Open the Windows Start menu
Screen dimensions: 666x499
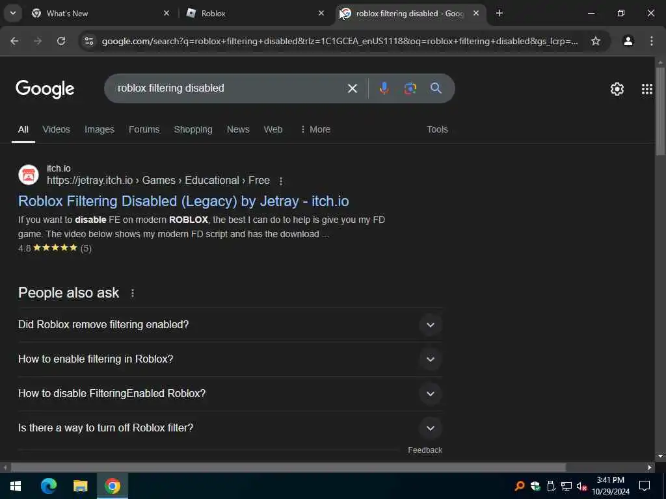point(16,486)
